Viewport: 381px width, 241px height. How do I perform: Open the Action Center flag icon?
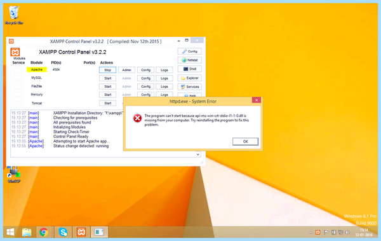[326, 233]
